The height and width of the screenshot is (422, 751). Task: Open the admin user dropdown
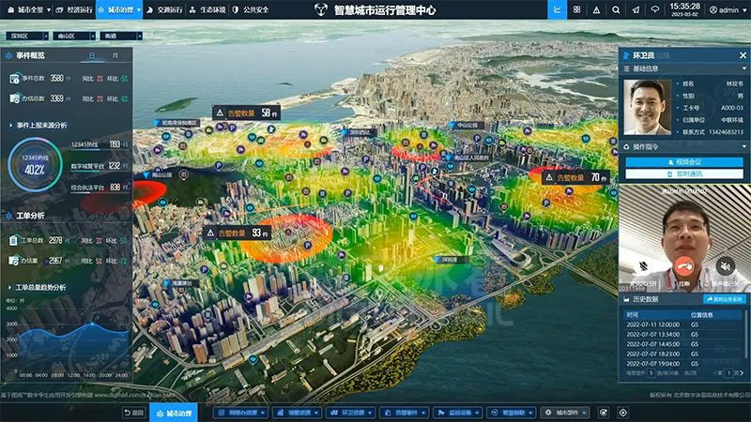pyautogui.click(x=728, y=9)
